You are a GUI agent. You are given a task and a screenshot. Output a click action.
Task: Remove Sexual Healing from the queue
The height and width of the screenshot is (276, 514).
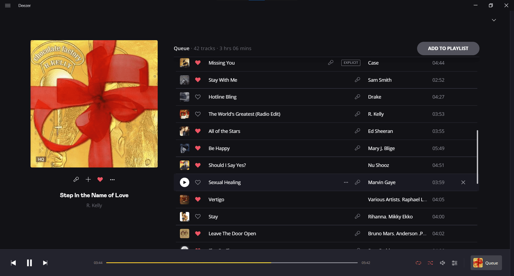tap(463, 182)
